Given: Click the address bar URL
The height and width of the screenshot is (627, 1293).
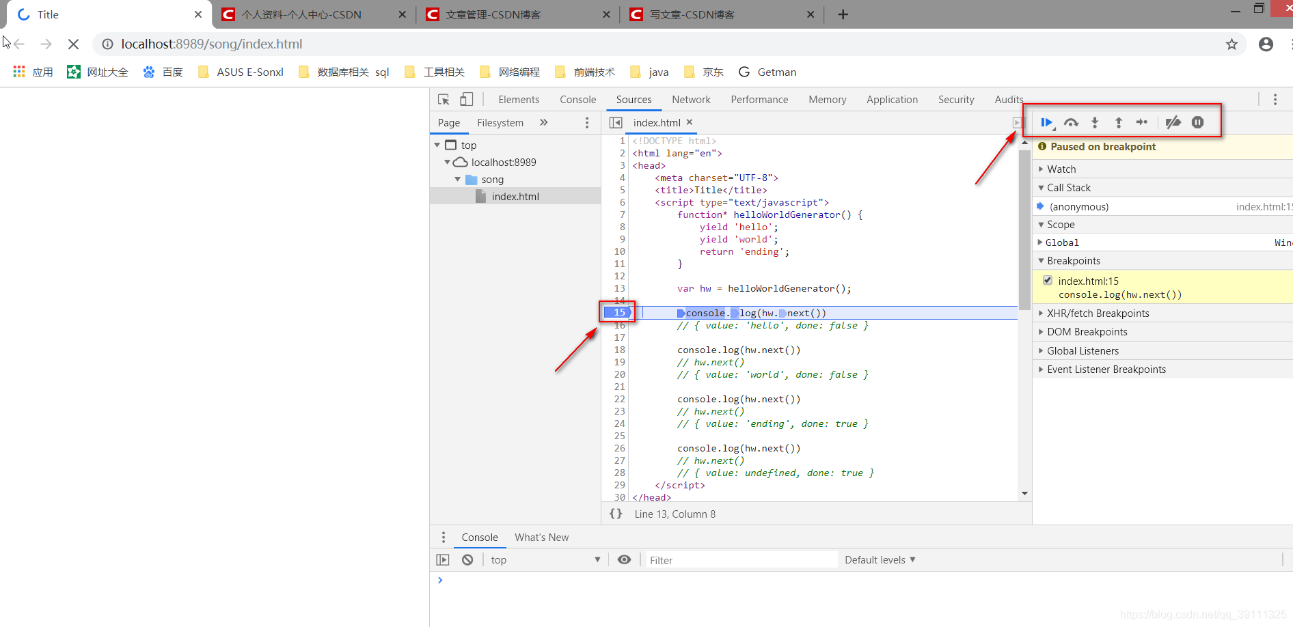Looking at the screenshot, I should pyautogui.click(x=212, y=44).
